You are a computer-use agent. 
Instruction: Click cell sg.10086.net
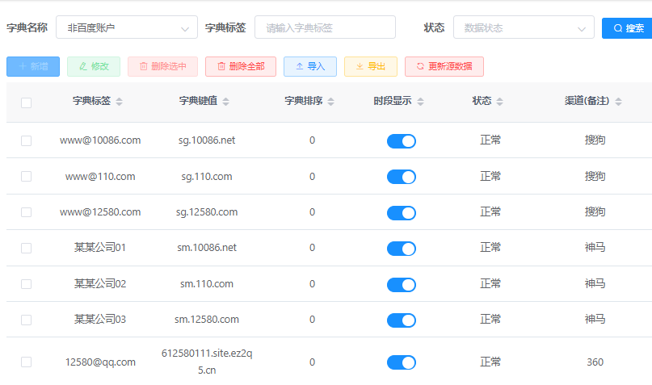click(x=207, y=140)
